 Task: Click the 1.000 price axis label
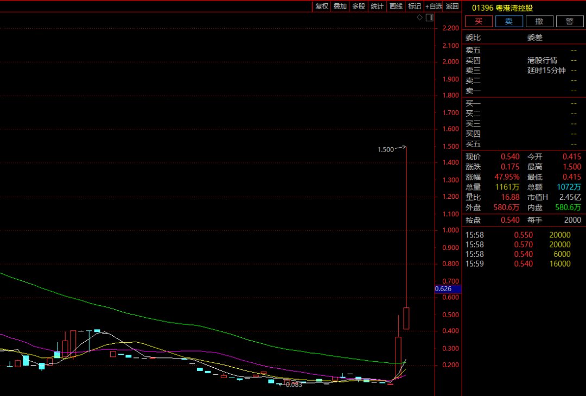pos(450,230)
